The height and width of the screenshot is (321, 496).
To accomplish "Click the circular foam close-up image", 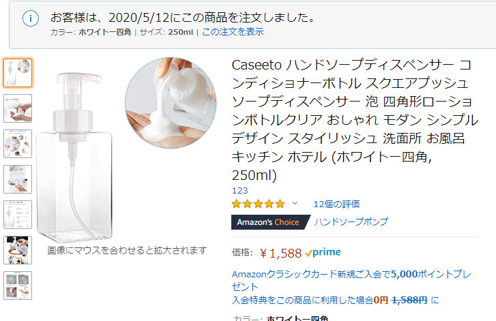I will pyautogui.click(x=171, y=103).
